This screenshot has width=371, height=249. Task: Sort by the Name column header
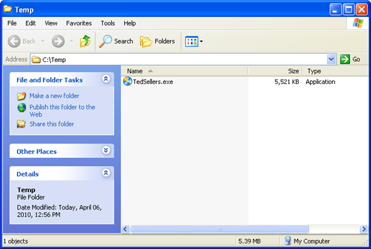pyautogui.click(x=185, y=71)
